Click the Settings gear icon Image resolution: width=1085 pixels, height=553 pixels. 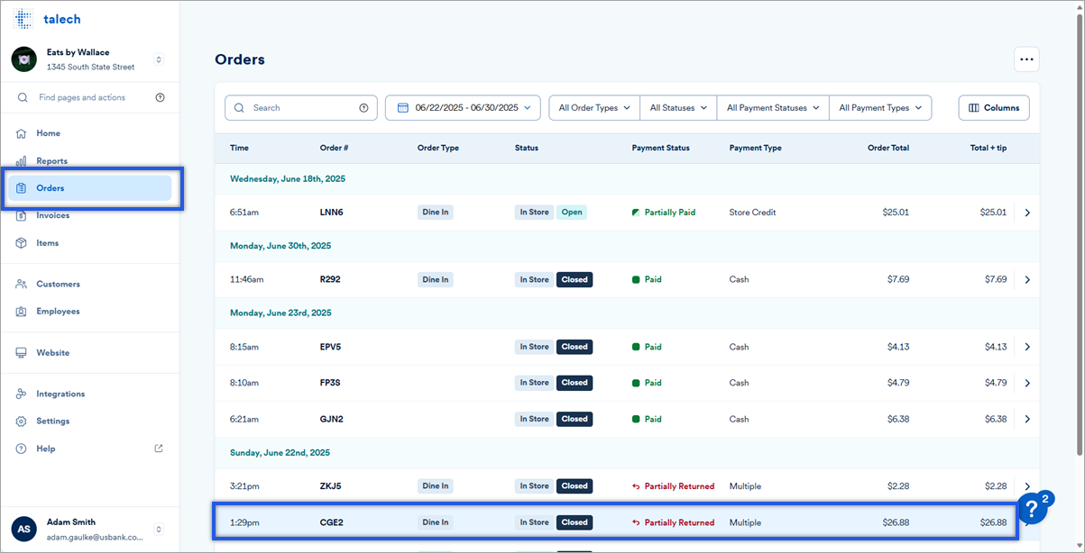pyautogui.click(x=21, y=421)
